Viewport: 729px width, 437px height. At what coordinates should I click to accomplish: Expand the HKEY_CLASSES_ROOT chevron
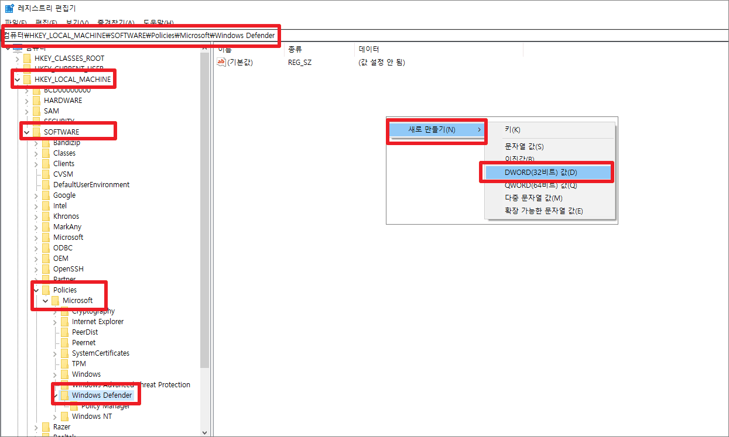pos(17,59)
